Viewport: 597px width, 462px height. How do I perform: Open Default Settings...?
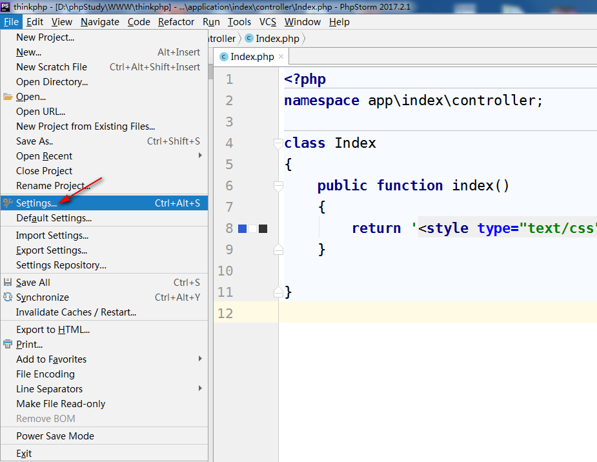(x=105, y=218)
